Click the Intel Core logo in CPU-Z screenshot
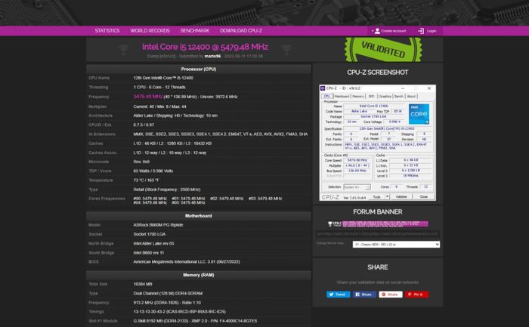 [418, 114]
